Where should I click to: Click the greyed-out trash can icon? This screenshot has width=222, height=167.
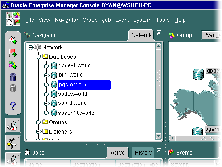point(13,88)
